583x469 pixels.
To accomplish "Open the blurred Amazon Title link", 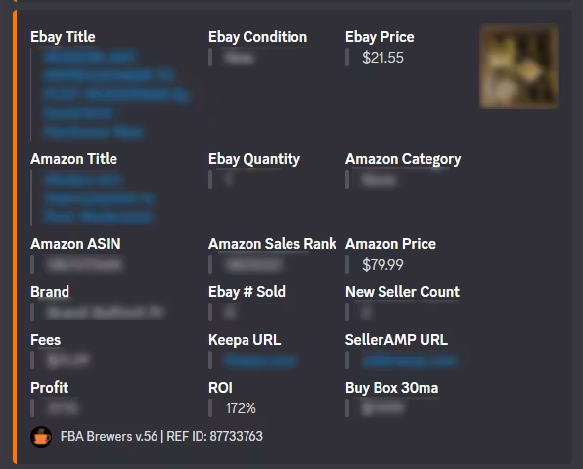I will (x=99, y=198).
